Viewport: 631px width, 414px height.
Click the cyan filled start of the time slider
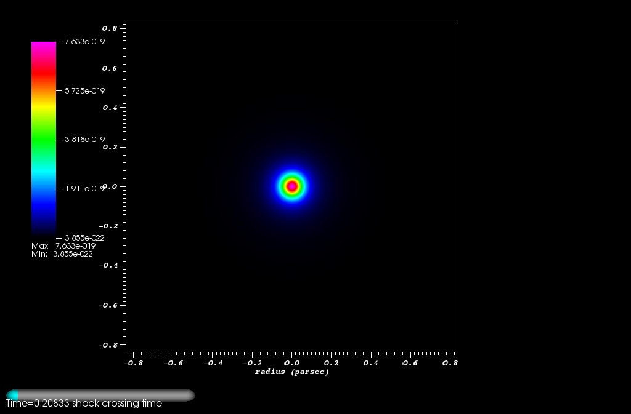point(12,395)
